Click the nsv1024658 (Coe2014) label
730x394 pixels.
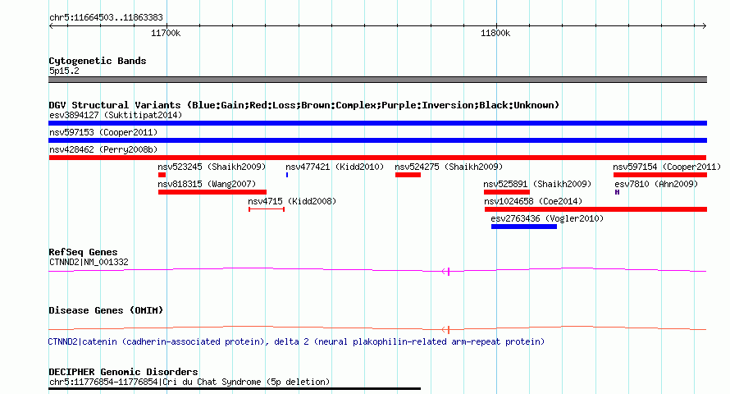(533, 201)
